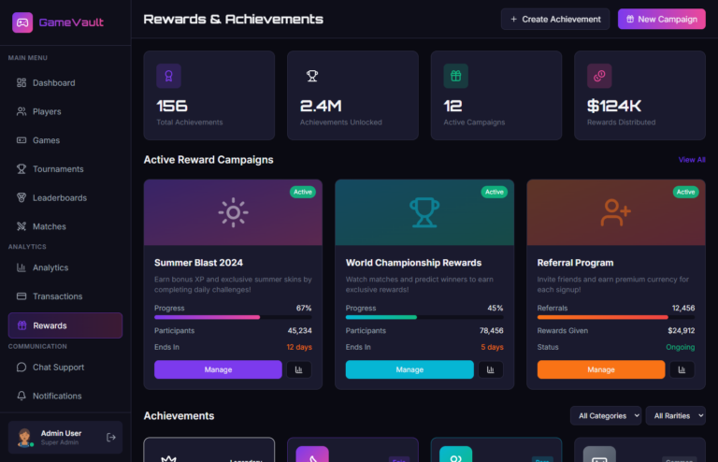Click the Analytics bar chart icon in the sidebar

[22, 267]
